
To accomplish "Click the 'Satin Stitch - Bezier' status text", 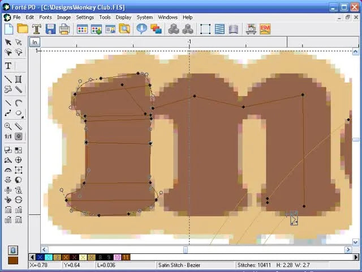I will (179, 265).
